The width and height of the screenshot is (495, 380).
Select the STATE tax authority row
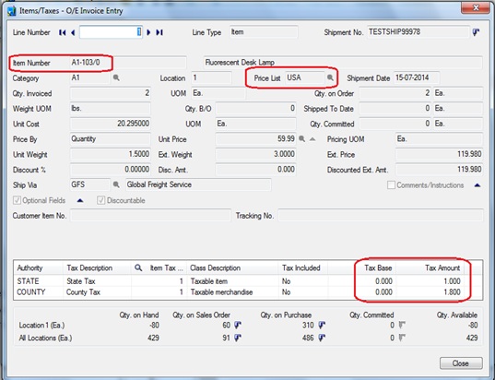tap(248, 281)
